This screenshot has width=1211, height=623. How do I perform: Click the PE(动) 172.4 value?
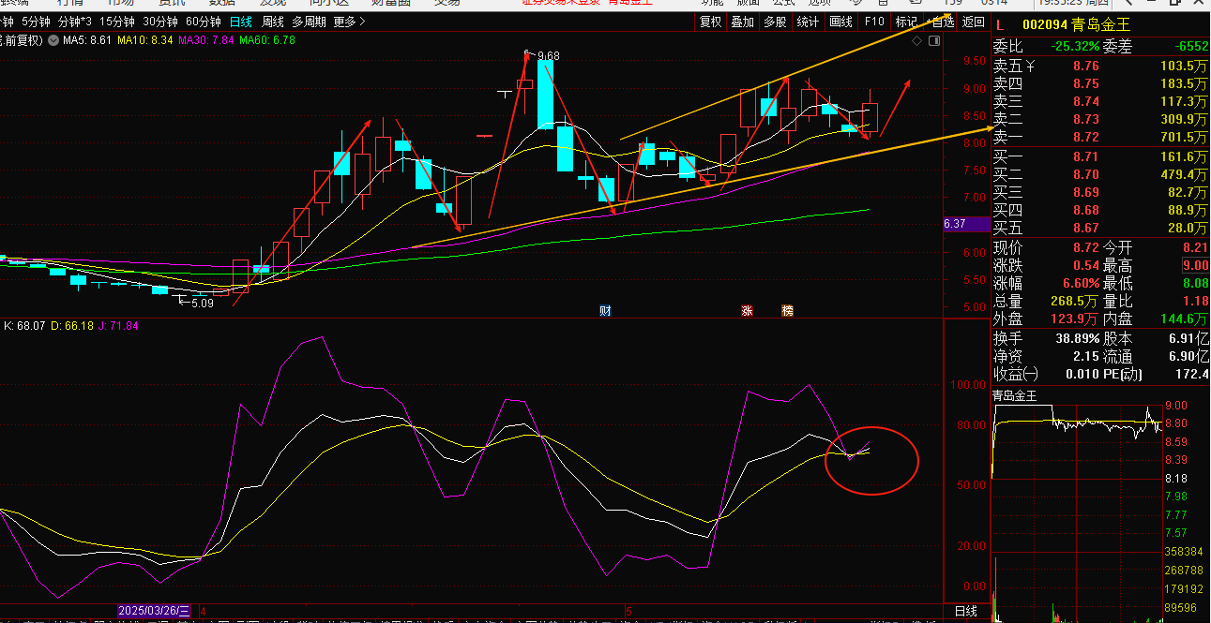(1191, 374)
